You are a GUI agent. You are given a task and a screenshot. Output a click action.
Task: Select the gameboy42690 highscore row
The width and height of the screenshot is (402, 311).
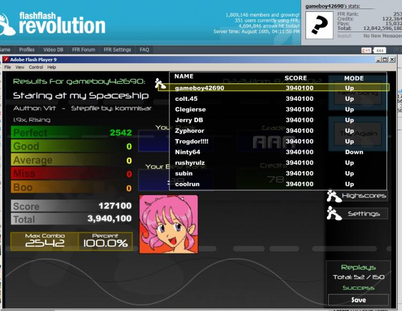(273, 88)
